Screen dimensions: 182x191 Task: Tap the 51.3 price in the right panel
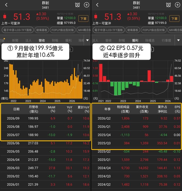point(113,17)
